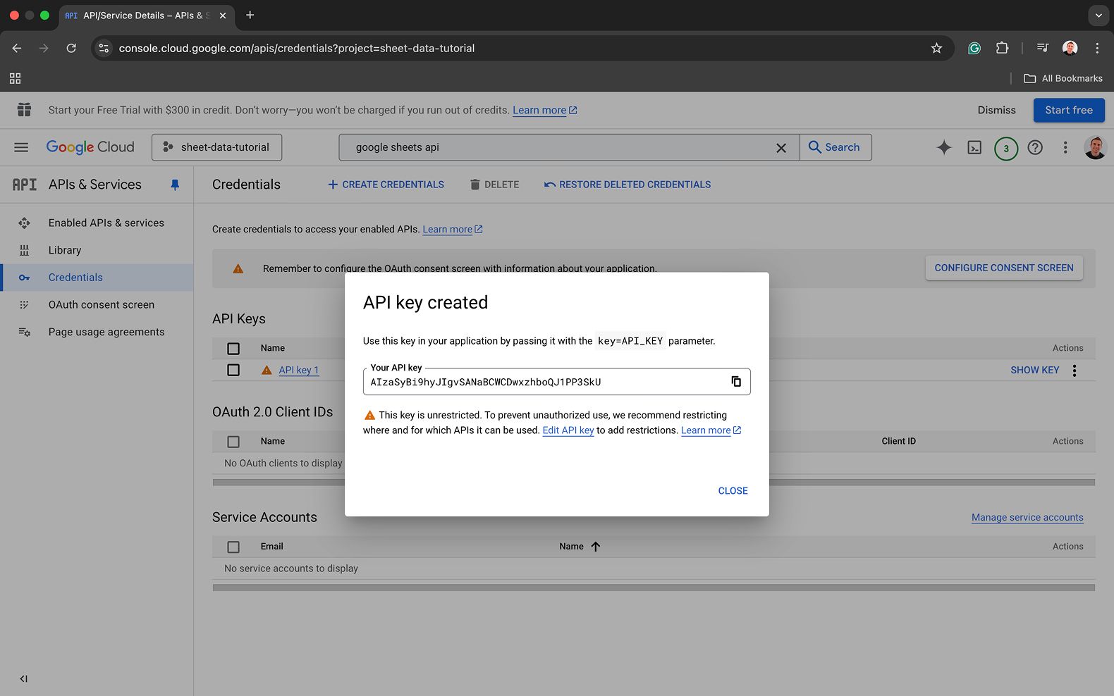
Task: Open the API key 1 link
Action: (x=298, y=370)
